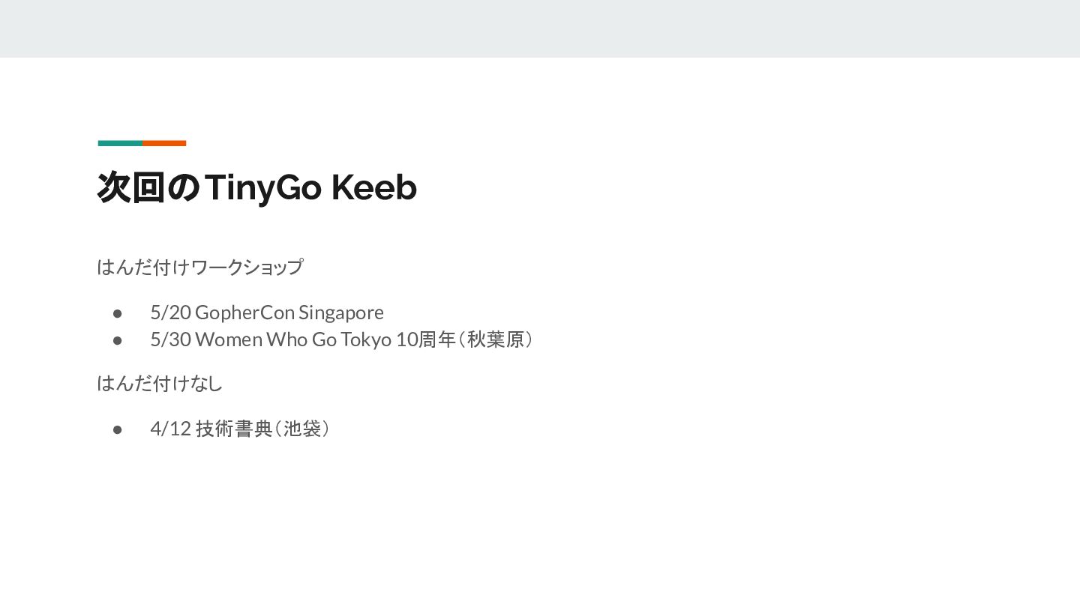This screenshot has width=1080, height=607.
Task: Click the "GopherCon Singapore" text
Action: 289,312
